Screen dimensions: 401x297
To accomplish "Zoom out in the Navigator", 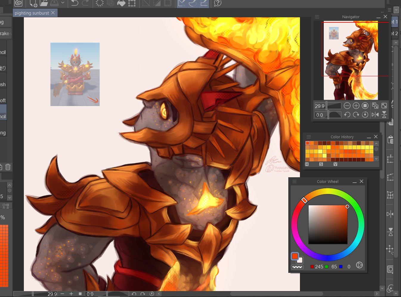I will [x=347, y=106].
